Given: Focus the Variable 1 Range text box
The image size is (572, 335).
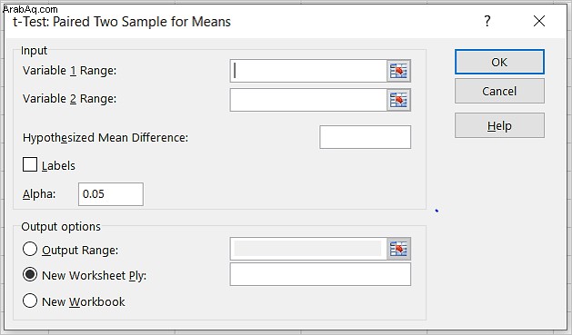Looking at the screenshot, I should pos(308,71).
